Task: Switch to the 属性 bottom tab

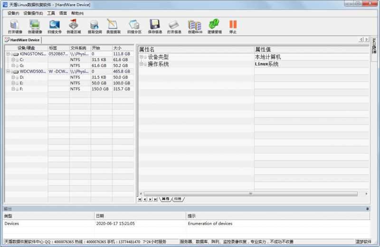Action: pos(165,199)
